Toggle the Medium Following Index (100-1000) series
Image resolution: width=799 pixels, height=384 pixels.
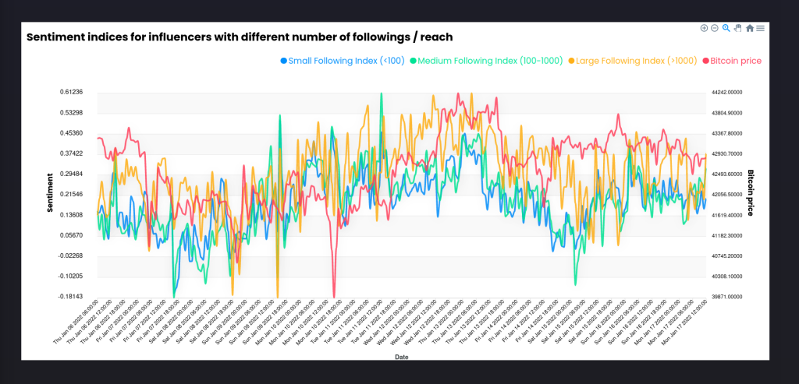[x=490, y=61]
